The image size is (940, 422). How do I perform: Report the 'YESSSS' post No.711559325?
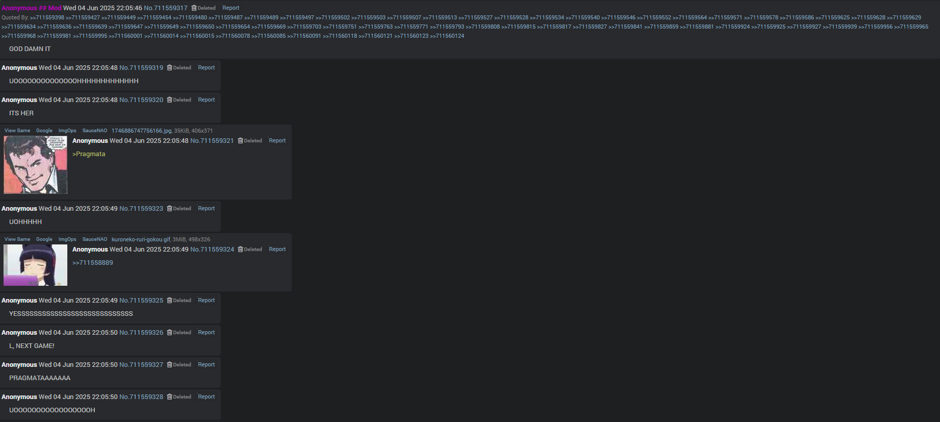206,301
